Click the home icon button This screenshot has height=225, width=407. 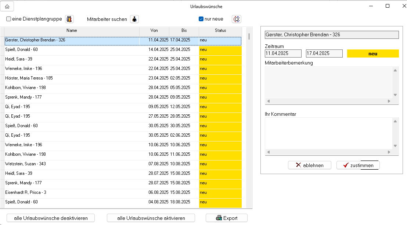7,6
